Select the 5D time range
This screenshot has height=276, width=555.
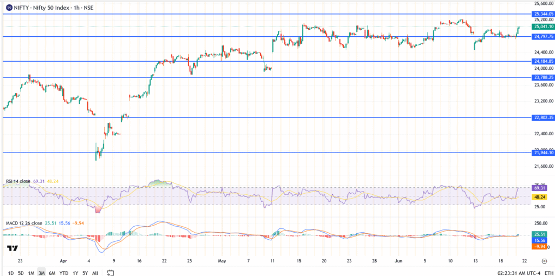pos(21,273)
